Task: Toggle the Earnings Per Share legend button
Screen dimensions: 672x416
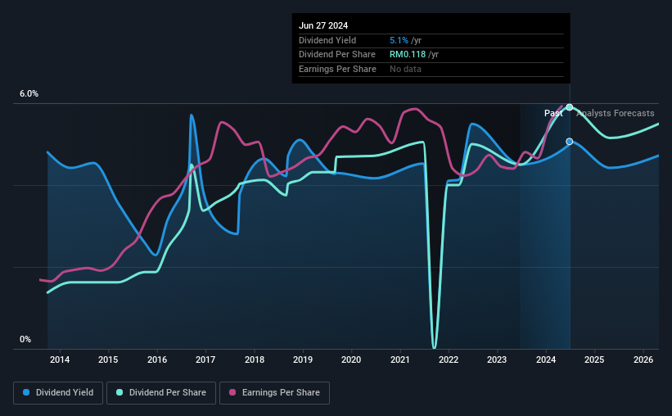Action: (x=274, y=393)
